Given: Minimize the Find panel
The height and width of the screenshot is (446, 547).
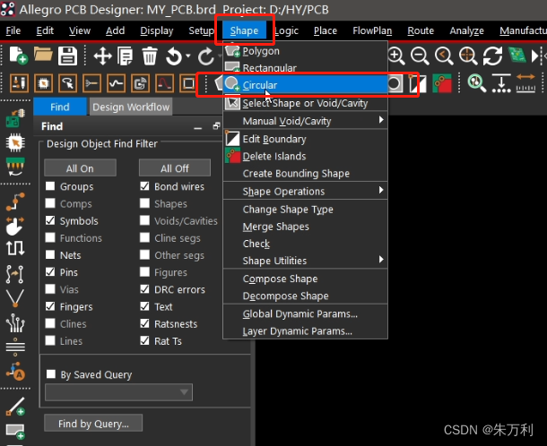Looking at the screenshot, I should [x=198, y=127].
